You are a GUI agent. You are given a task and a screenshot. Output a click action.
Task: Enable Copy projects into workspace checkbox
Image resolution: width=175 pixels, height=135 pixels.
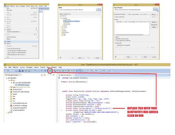116,41
